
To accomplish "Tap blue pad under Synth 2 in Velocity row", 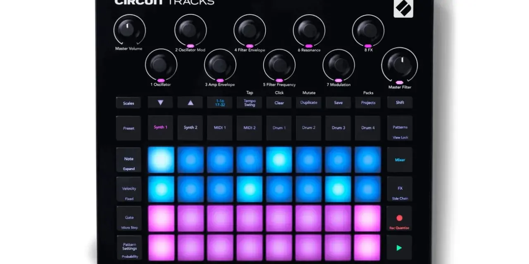I will 191,189.
